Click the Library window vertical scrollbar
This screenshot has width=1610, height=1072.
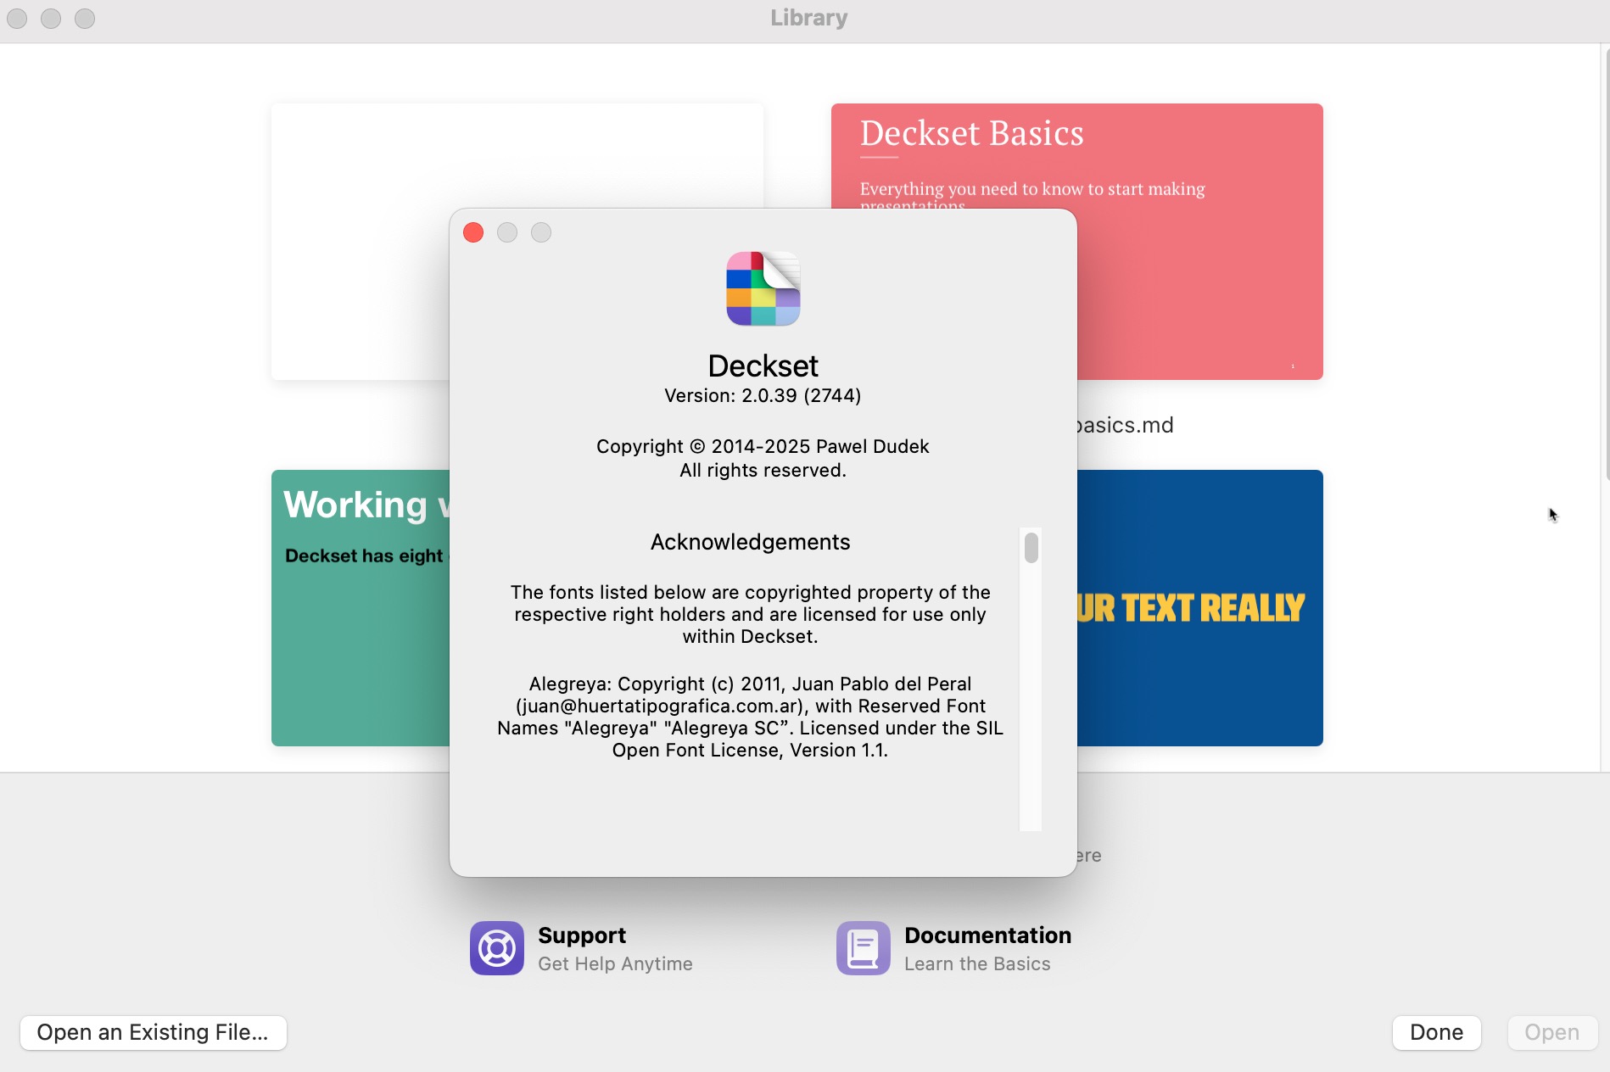(x=1606, y=264)
